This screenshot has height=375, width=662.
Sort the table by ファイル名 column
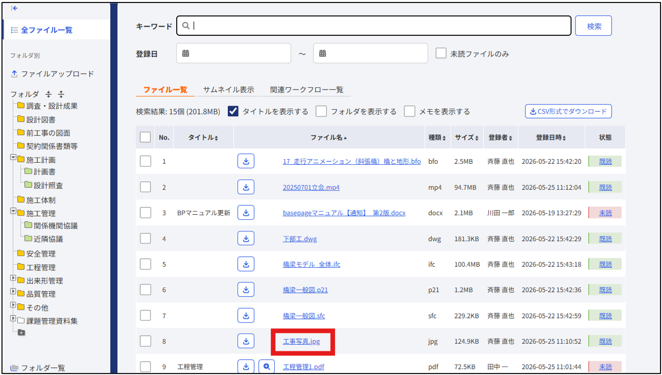(329, 137)
